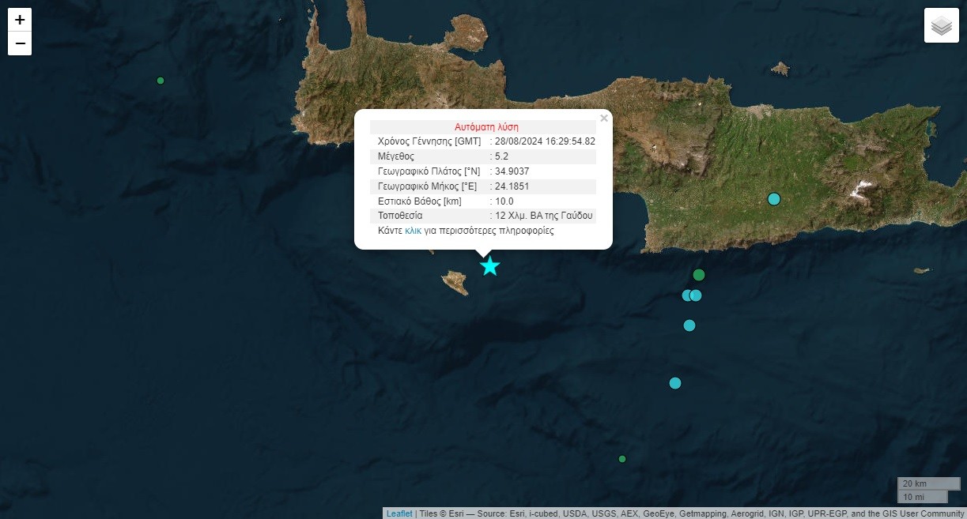This screenshot has width=967, height=519.
Task: Click the right cyan circle of the overlapping pair
Action: pos(697,295)
